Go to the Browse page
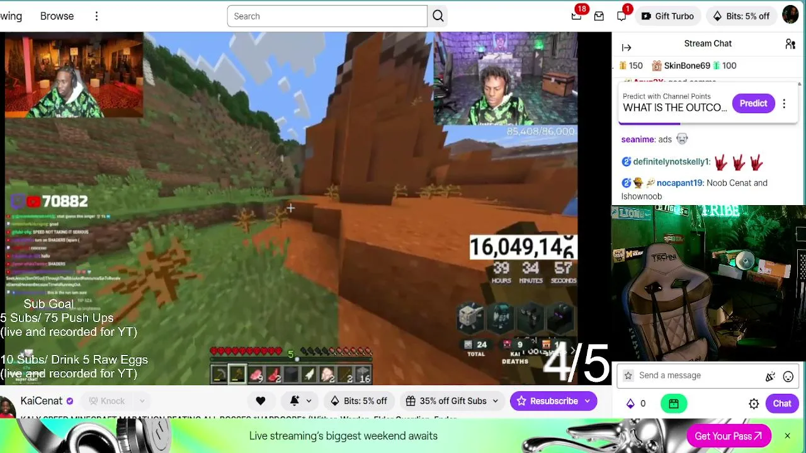Screen dimensions: 806x453 coord(57,16)
